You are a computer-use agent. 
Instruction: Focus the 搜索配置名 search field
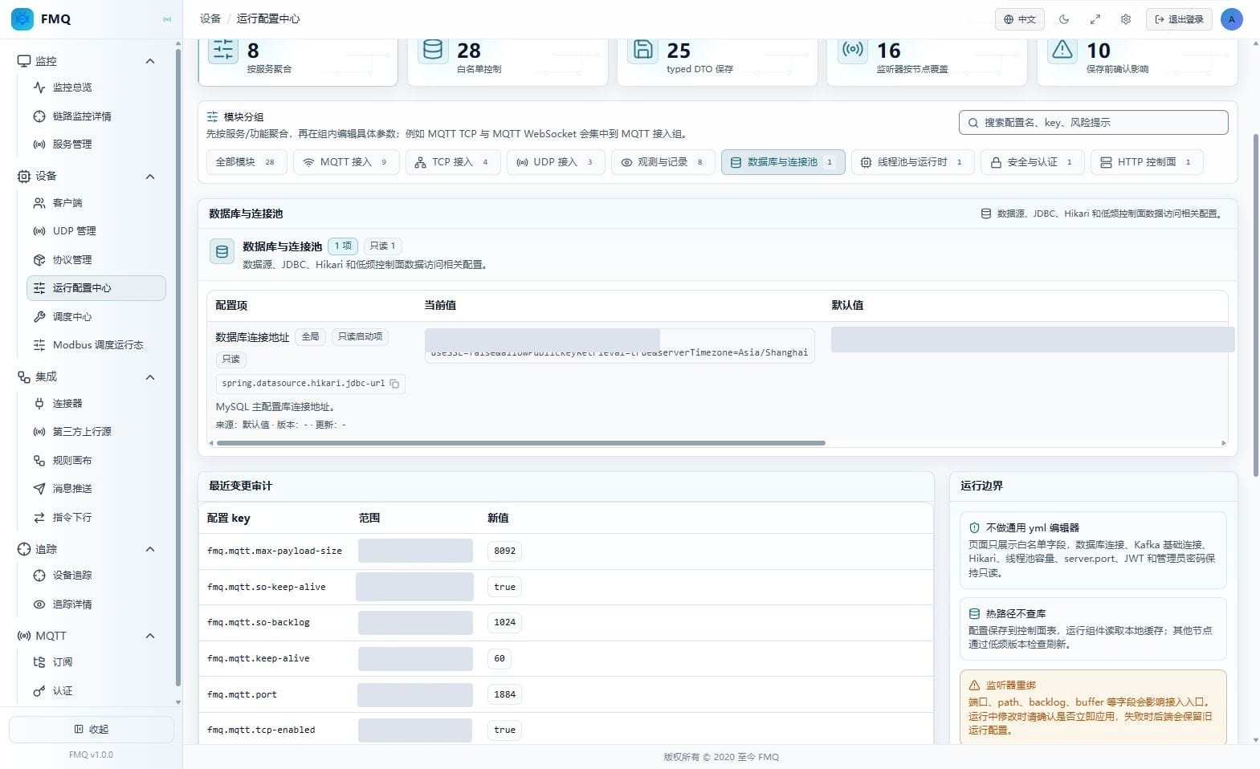click(x=1093, y=123)
